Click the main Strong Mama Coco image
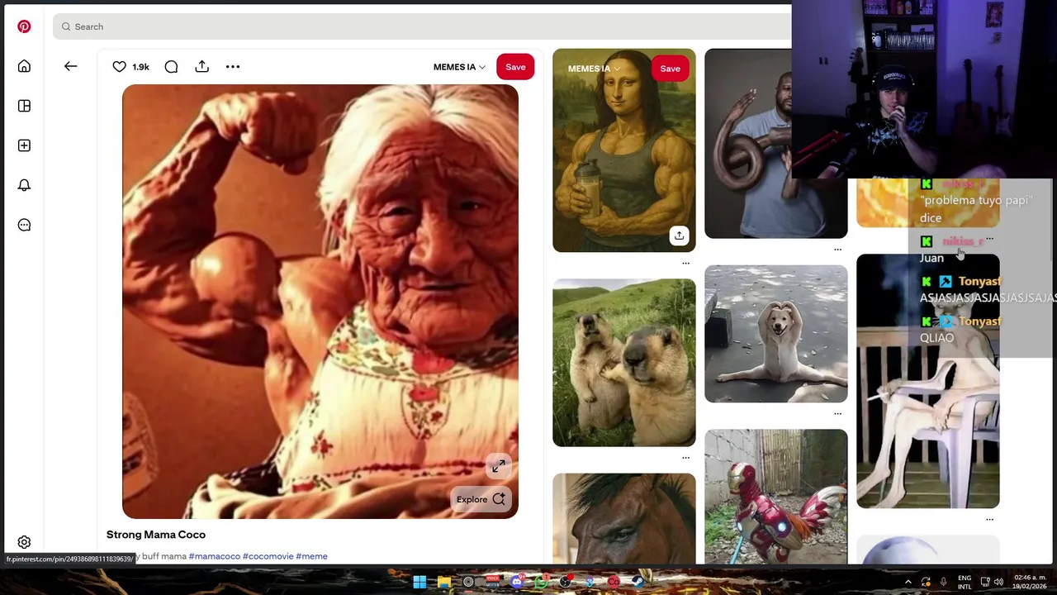Screen dimensions: 1057x595 click(x=320, y=302)
